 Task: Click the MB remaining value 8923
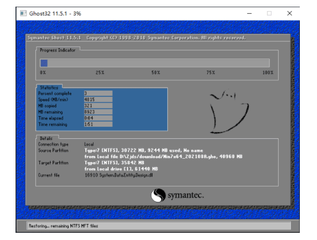click(98, 112)
